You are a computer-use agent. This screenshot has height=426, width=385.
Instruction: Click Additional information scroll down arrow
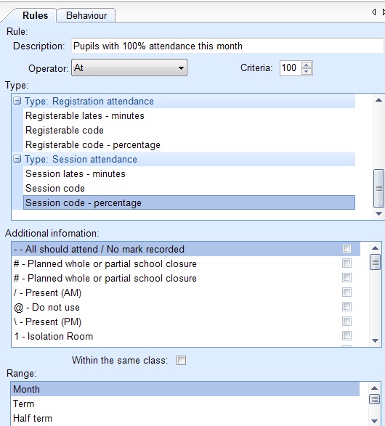pos(376,340)
